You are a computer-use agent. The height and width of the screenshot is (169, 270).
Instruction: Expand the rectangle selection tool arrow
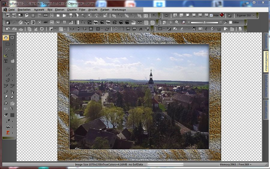coord(13,44)
